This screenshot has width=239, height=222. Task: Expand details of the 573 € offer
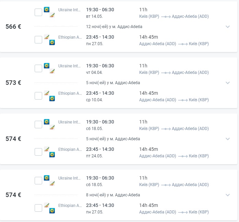coord(228,83)
